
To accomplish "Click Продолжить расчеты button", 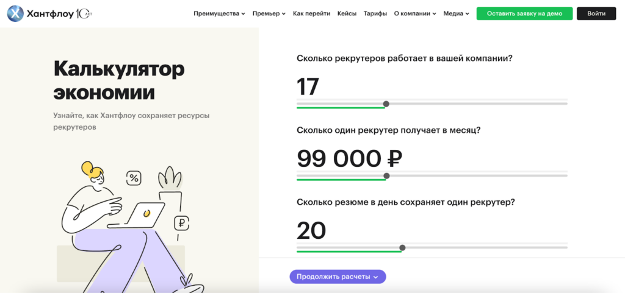I will [x=338, y=277].
